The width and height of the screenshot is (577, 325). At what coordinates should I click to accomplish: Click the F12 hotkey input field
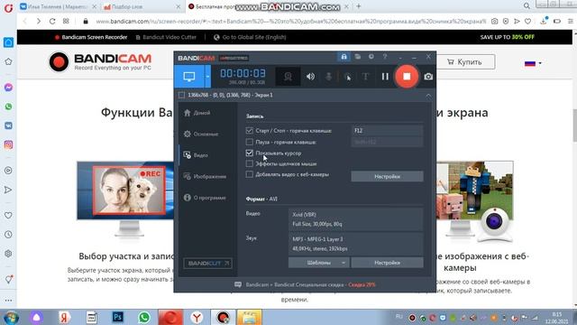coord(387,130)
